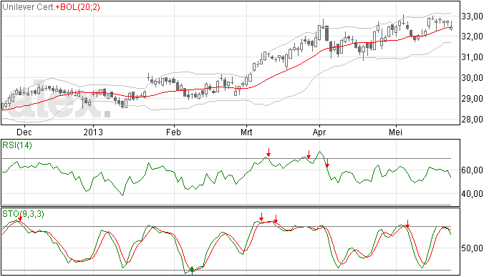Pick the first red RSI sell arrow in March
494x277 pixels.
click(x=268, y=152)
